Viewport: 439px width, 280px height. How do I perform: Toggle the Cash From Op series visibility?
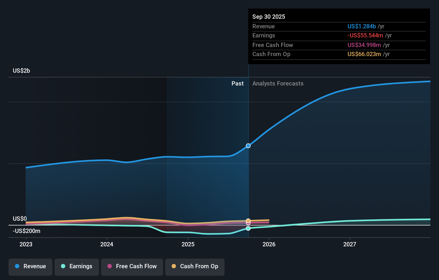tap(195, 266)
